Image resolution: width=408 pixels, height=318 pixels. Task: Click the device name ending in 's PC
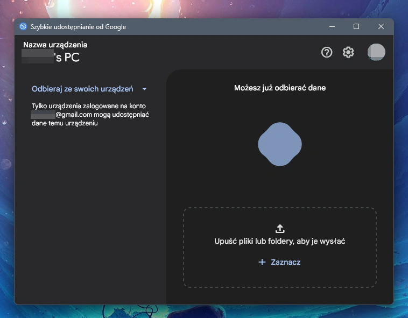click(51, 57)
